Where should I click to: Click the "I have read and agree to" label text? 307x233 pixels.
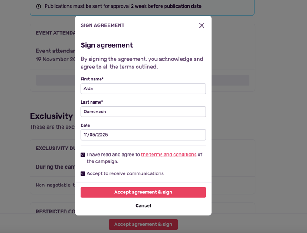113,155
